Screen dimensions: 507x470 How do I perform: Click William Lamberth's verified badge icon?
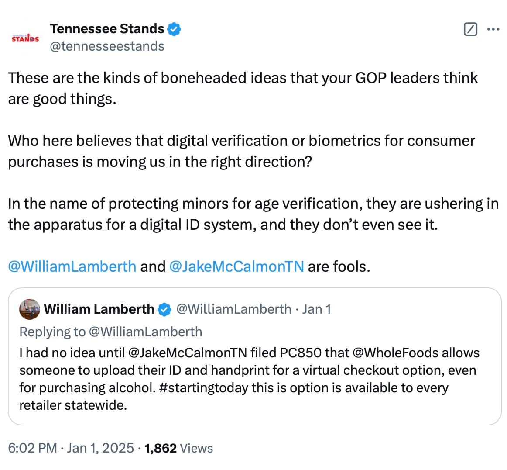click(x=164, y=309)
